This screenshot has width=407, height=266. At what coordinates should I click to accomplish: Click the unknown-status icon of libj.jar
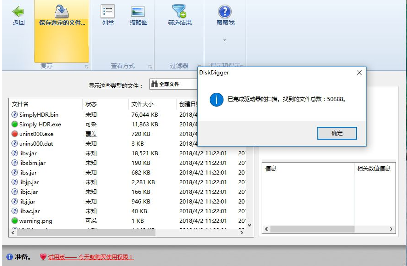[x=15, y=201]
